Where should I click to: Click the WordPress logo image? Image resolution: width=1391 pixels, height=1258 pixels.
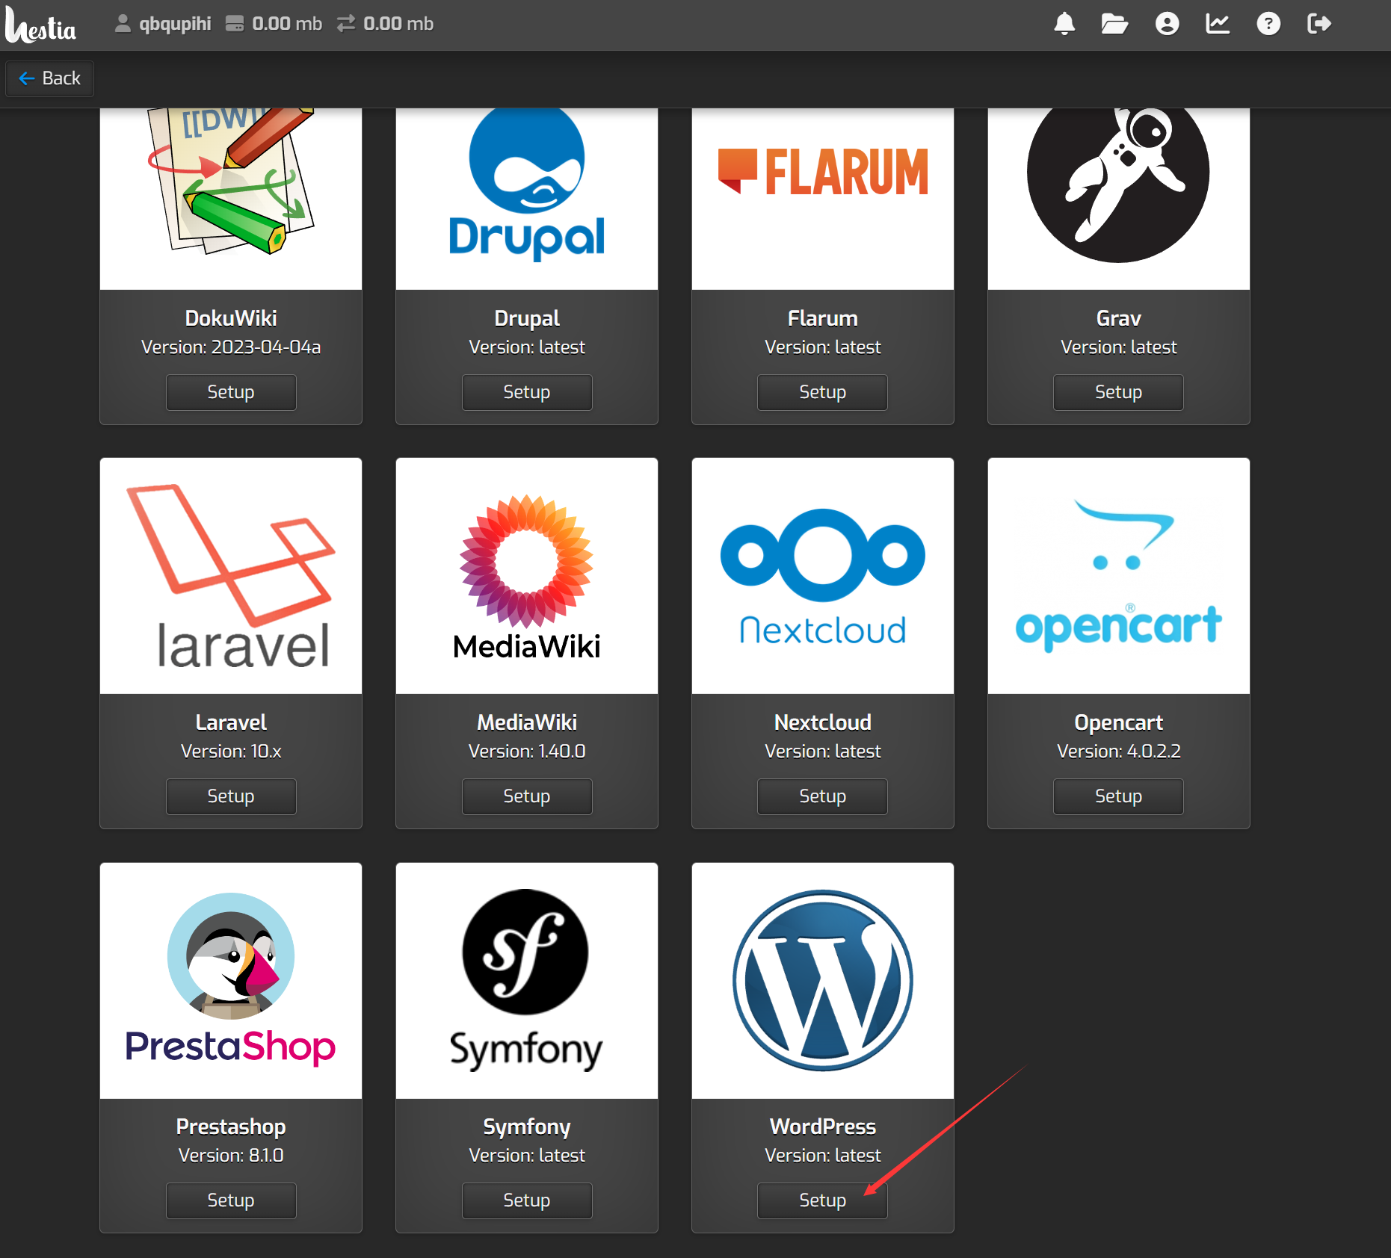point(823,981)
